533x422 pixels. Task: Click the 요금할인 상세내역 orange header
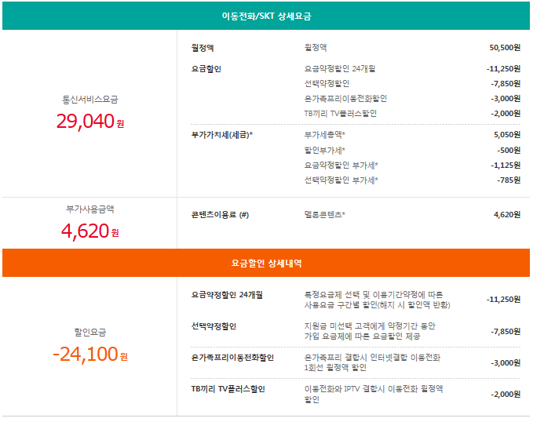(265, 264)
